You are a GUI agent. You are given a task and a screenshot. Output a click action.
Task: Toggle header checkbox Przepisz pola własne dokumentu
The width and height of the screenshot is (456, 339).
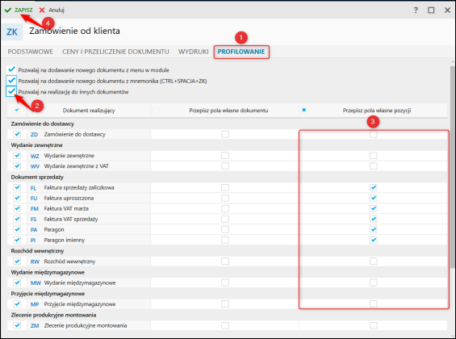coord(156,110)
